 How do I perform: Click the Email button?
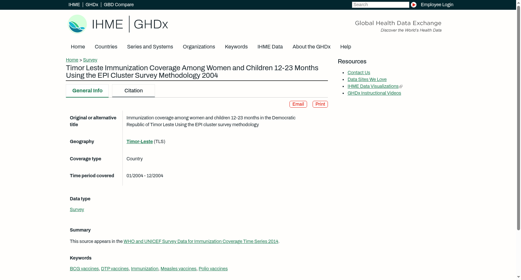tap(298, 104)
